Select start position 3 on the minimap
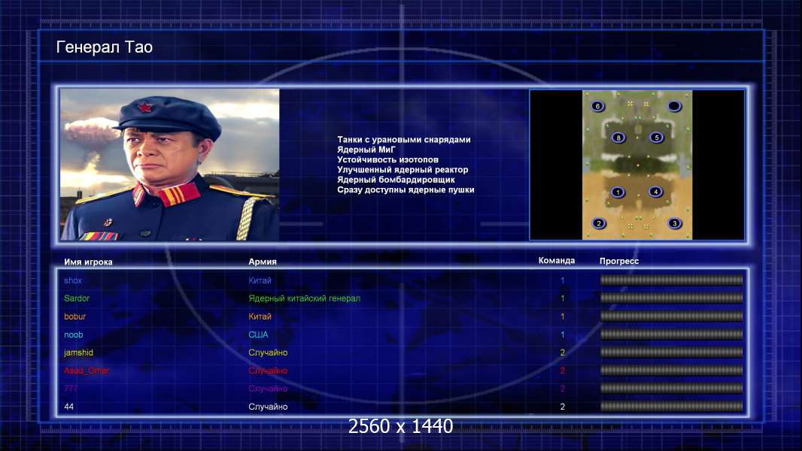802x451 pixels. click(x=675, y=222)
